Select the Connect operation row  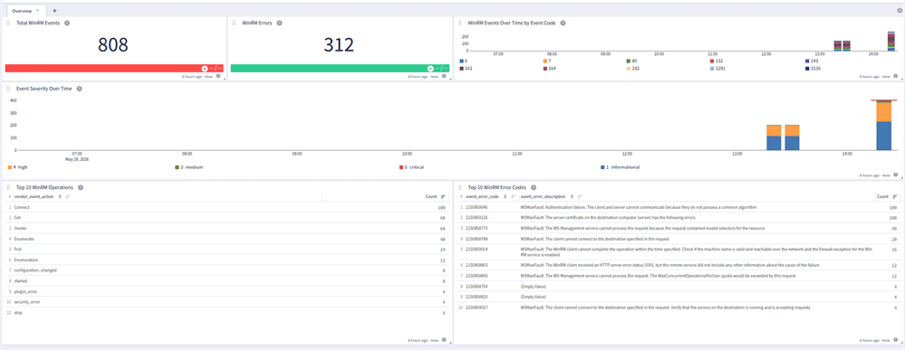coord(226,207)
